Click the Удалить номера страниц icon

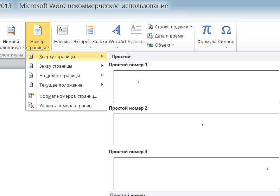click(x=31, y=106)
